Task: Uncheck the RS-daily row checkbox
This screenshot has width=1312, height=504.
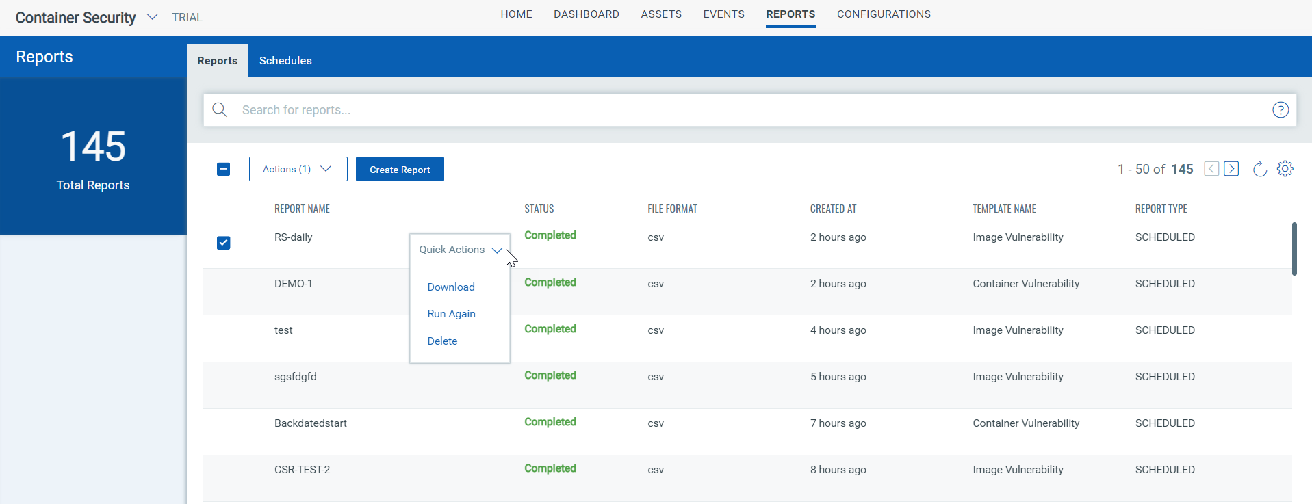Action: tap(223, 243)
